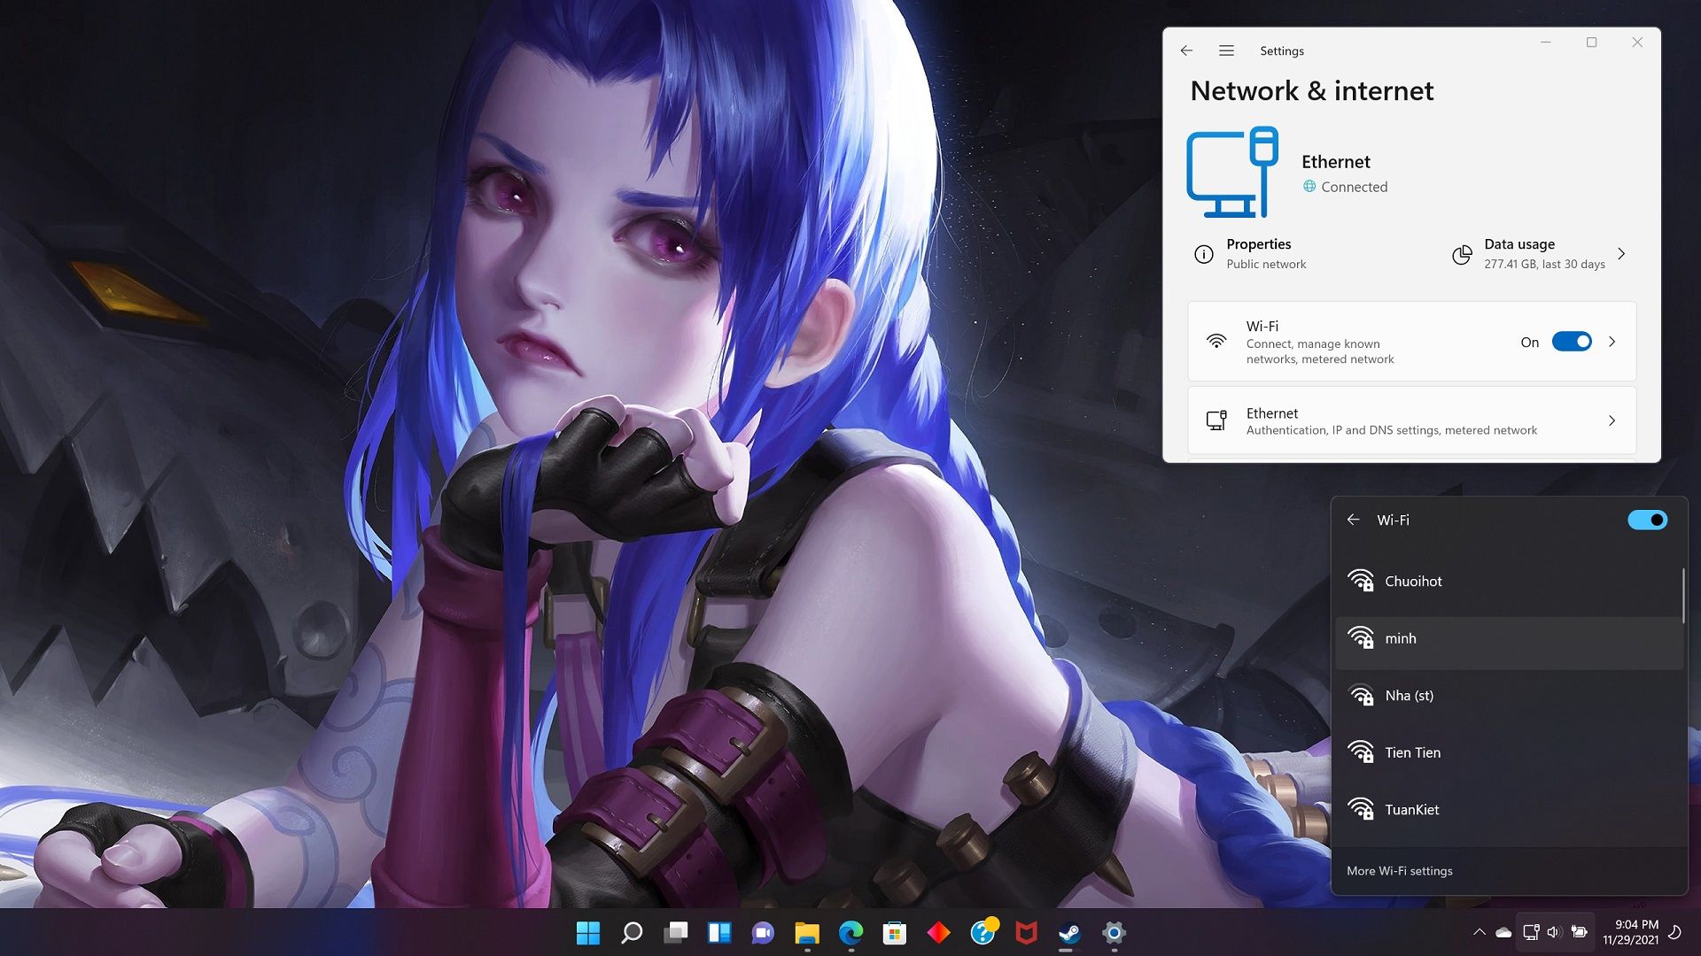This screenshot has height=956, width=1701.
Task: Show hidden tray icons arrow
Action: tap(1479, 932)
